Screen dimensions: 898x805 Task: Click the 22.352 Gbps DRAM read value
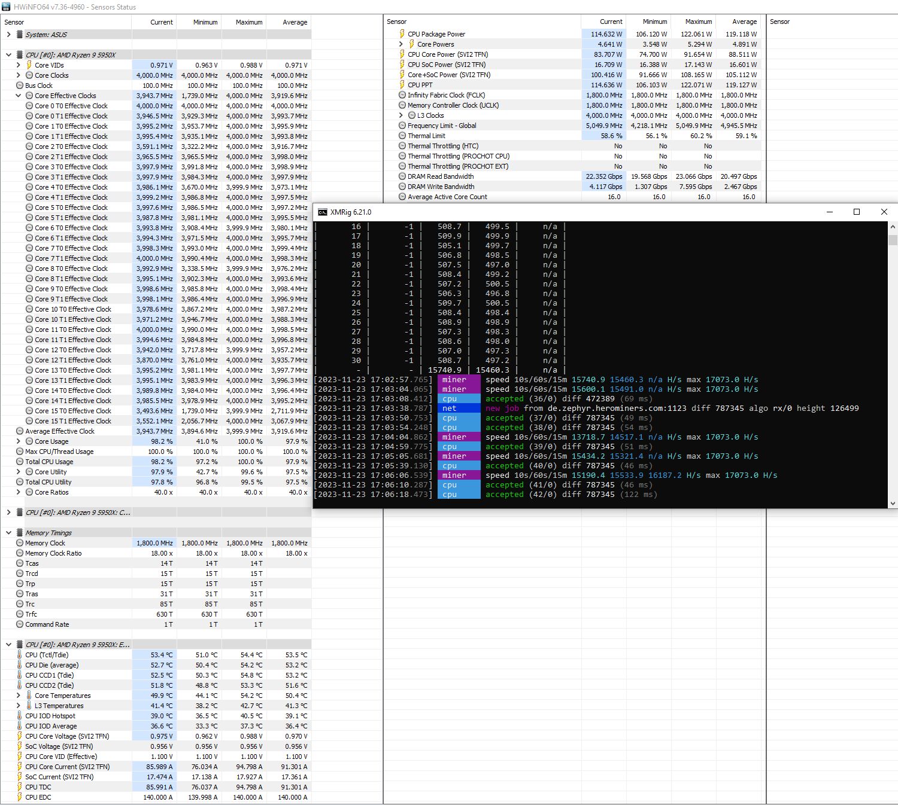pos(603,176)
